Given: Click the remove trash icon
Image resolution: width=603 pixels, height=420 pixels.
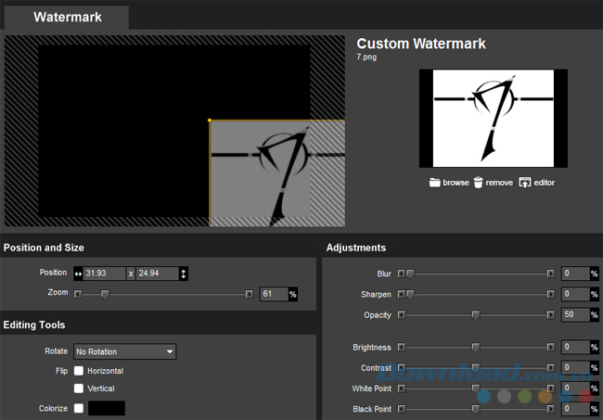Looking at the screenshot, I should (x=479, y=183).
